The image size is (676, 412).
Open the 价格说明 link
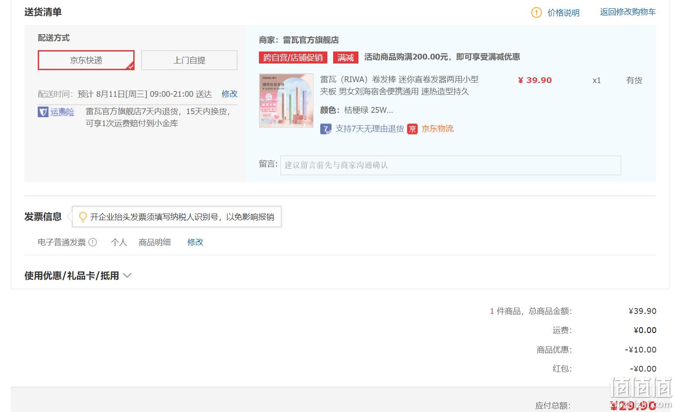pyautogui.click(x=563, y=13)
